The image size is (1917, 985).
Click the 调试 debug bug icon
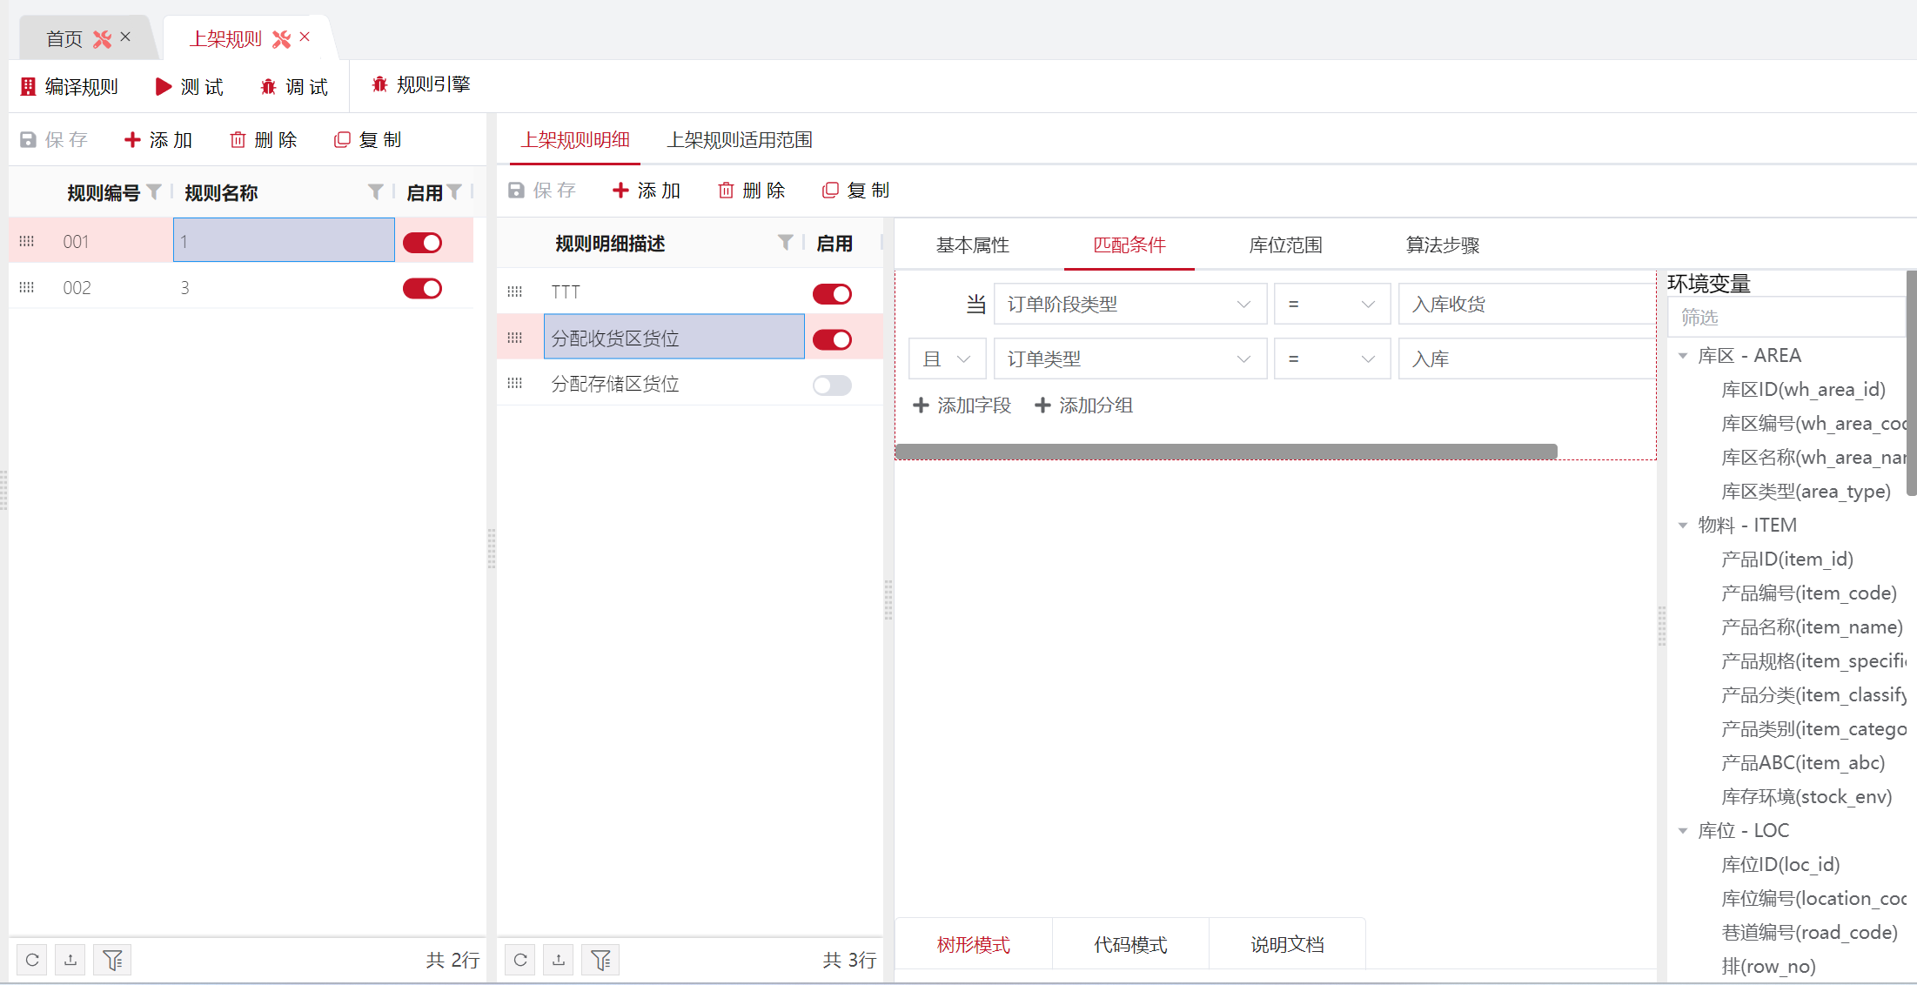(268, 87)
